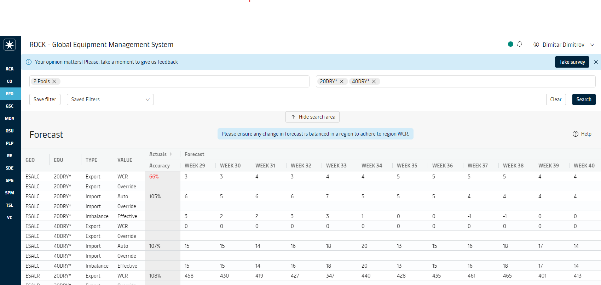This screenshot has width=601, height=285.
Task: Open the notifications bell icon
Action: coord(520,44)
